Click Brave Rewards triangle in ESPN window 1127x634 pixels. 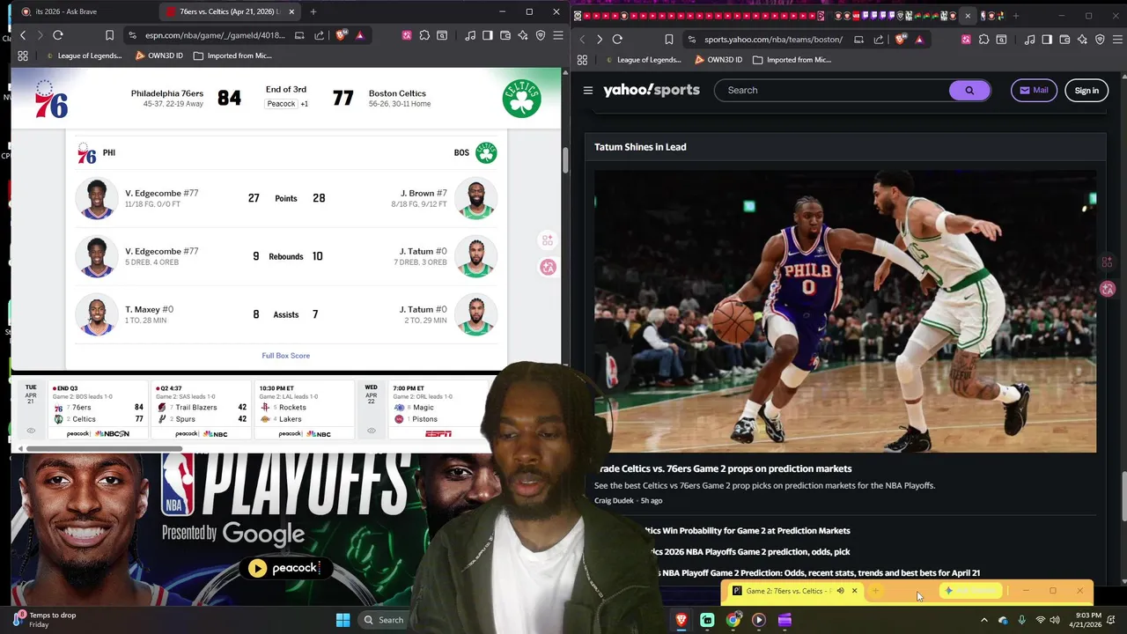[360, 35]
